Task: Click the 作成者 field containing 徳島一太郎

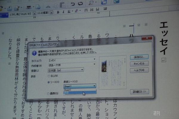Action: pyautogui.click(x=72, y=65)
